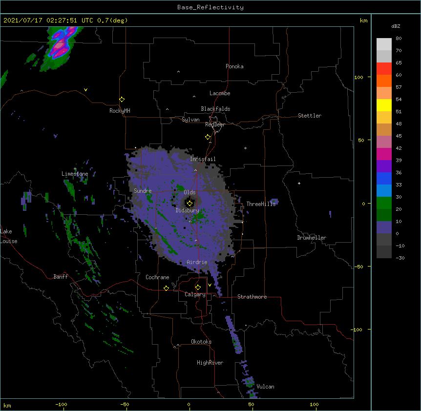Screen dimensions: 421x411
Task: Pick the magenta 39-42 dBZ legend swatch
Action: (384, 154)
